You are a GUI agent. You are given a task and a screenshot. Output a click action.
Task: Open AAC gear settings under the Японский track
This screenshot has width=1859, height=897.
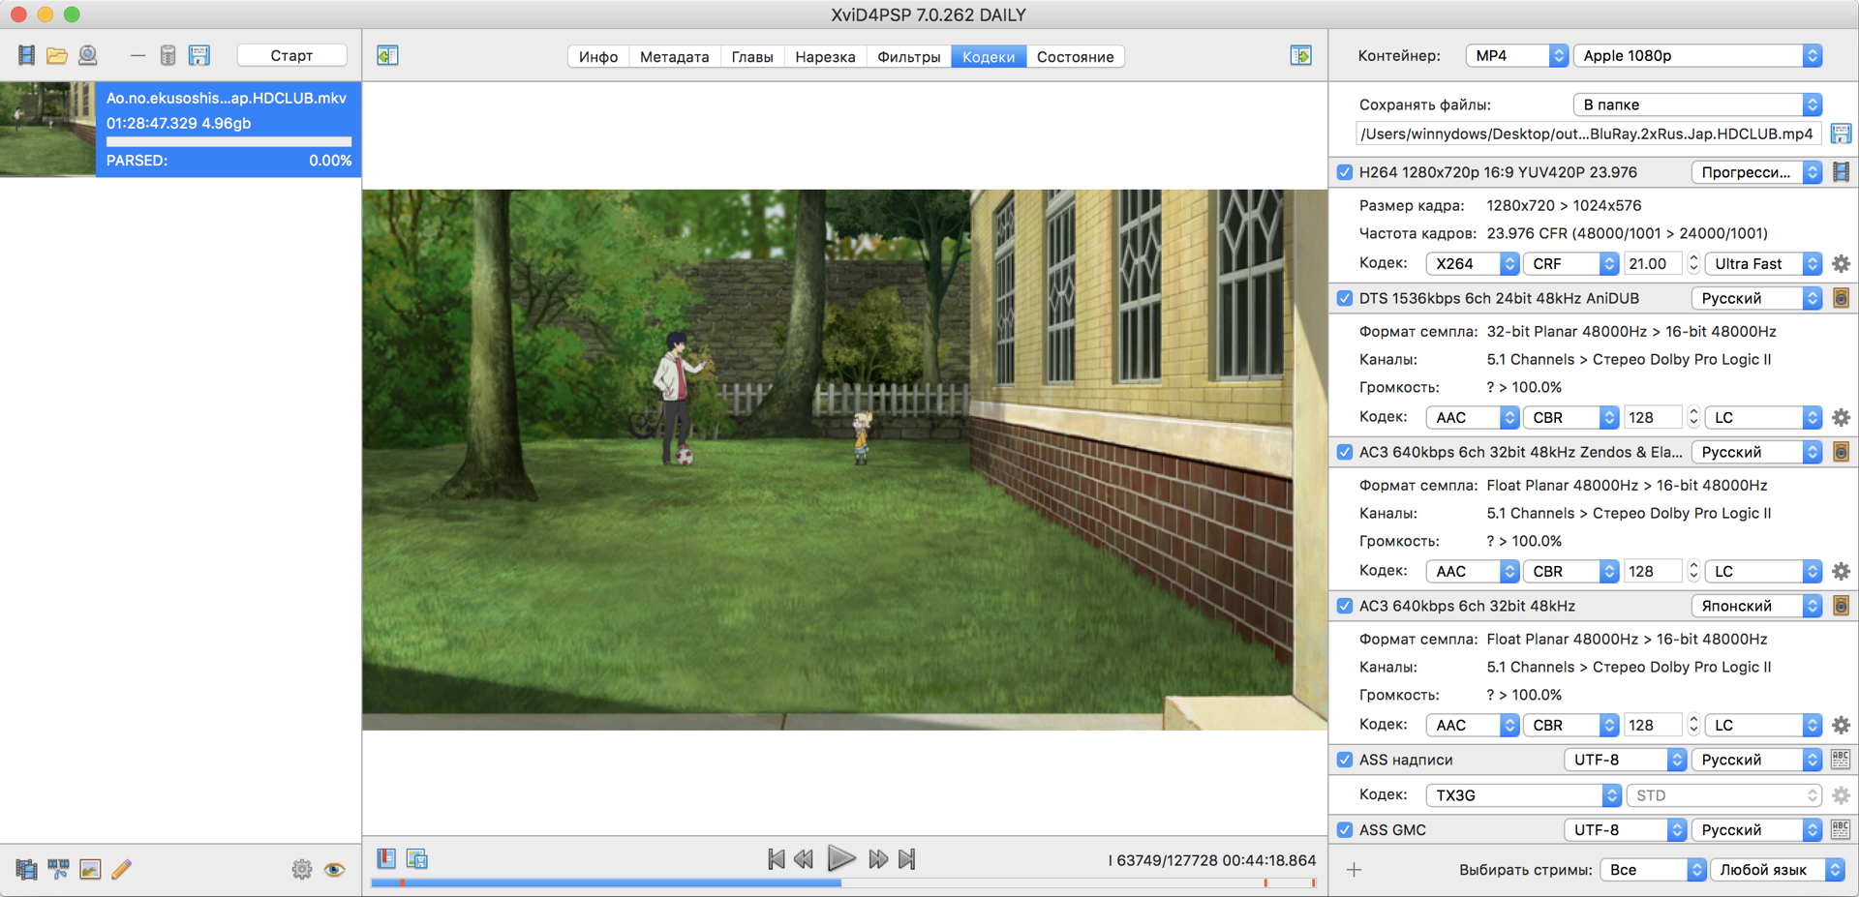pyautogui.click(x=1841, y=725)
